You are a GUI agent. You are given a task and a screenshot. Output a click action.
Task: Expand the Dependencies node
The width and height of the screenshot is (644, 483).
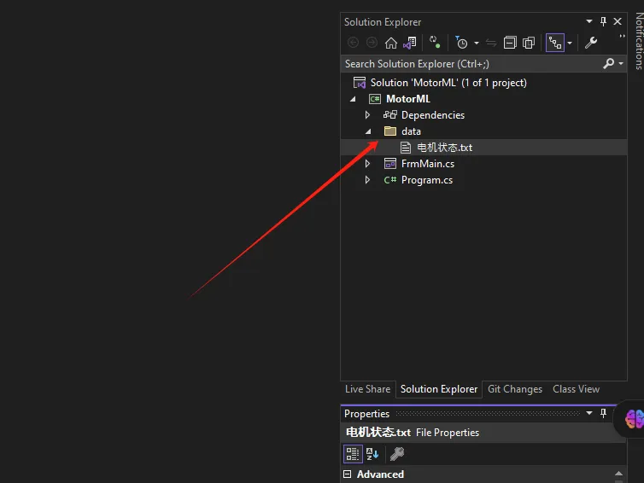[368, 115]
